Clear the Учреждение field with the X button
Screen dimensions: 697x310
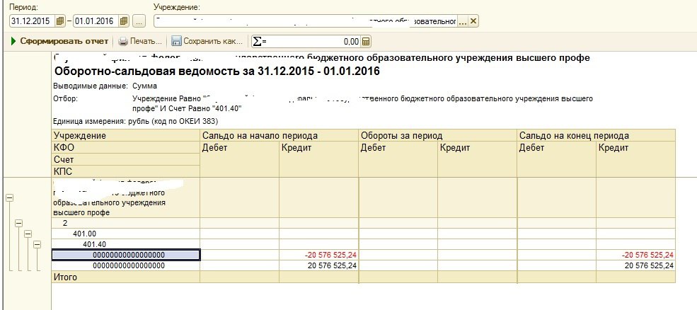pyautogui.click(x=473, y=21)
